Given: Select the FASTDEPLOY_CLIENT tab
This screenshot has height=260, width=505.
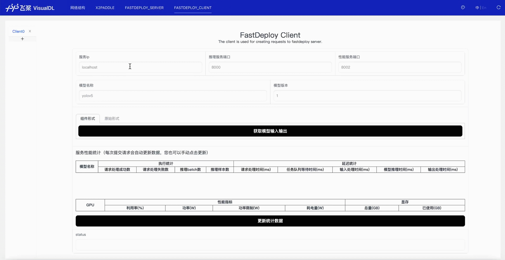Looking at the screenshot, I should 193,8.
